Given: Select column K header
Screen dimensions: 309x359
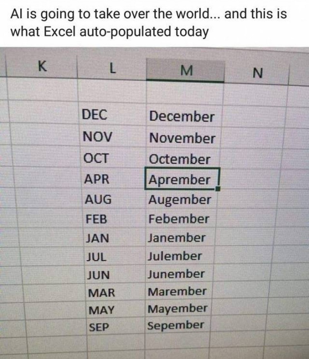Looking at the screenshot, I should [42, 66].
